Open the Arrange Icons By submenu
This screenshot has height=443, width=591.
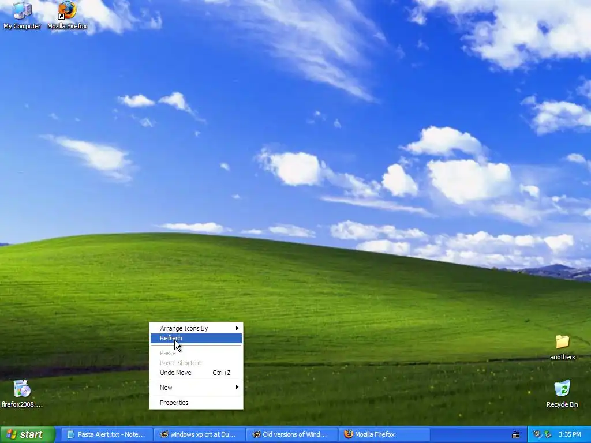(x=196, y=328)
